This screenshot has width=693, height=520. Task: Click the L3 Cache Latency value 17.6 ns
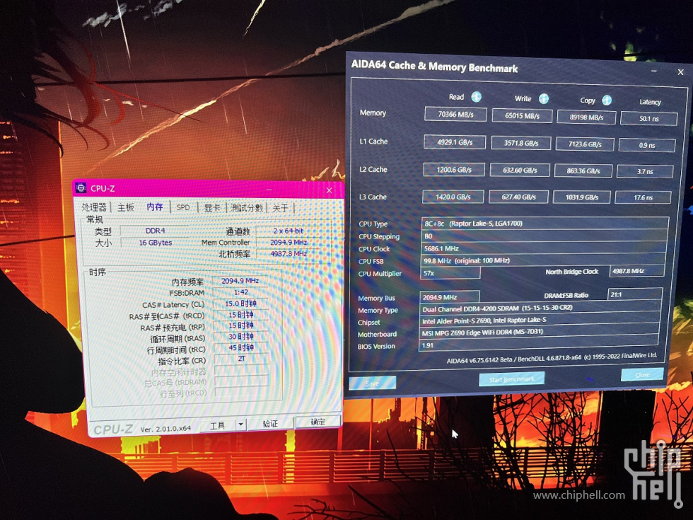[x=643, y=197]
